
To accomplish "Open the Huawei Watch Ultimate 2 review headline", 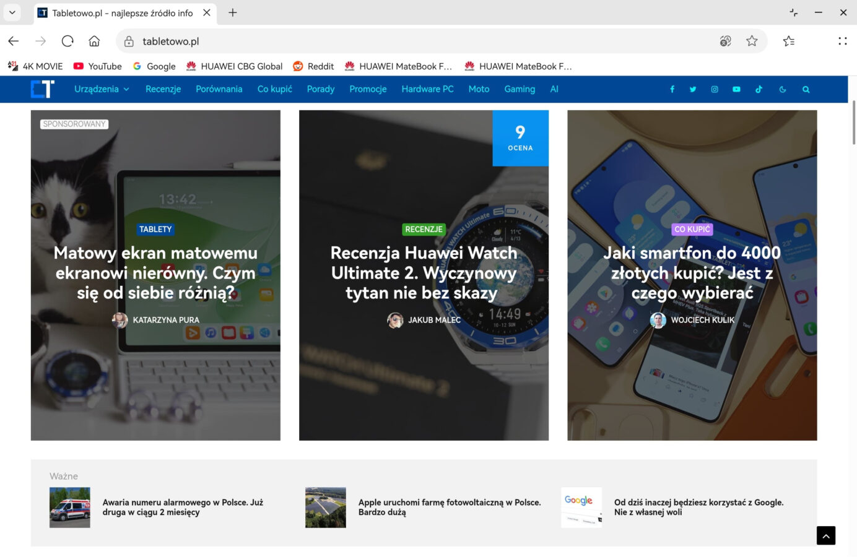I will (424, 273).
